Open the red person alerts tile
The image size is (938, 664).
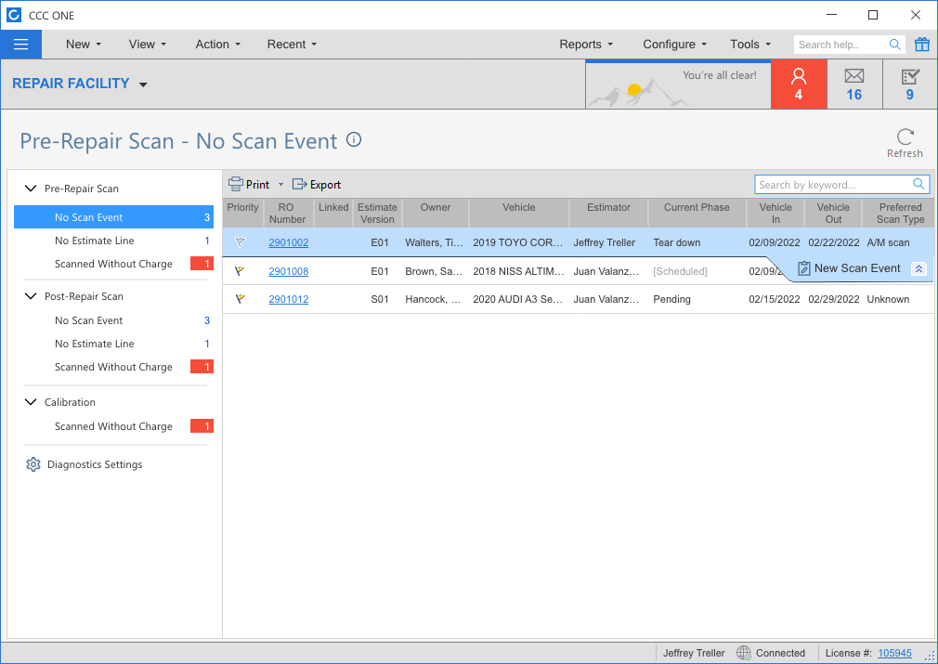[799, 85]
